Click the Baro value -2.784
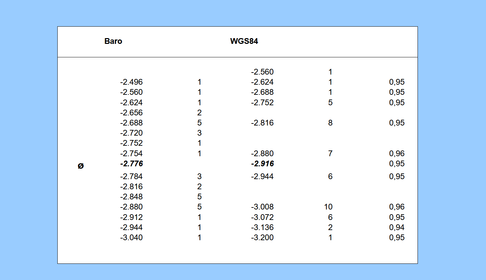Screen dimensions: 486x280 (131, 176)
